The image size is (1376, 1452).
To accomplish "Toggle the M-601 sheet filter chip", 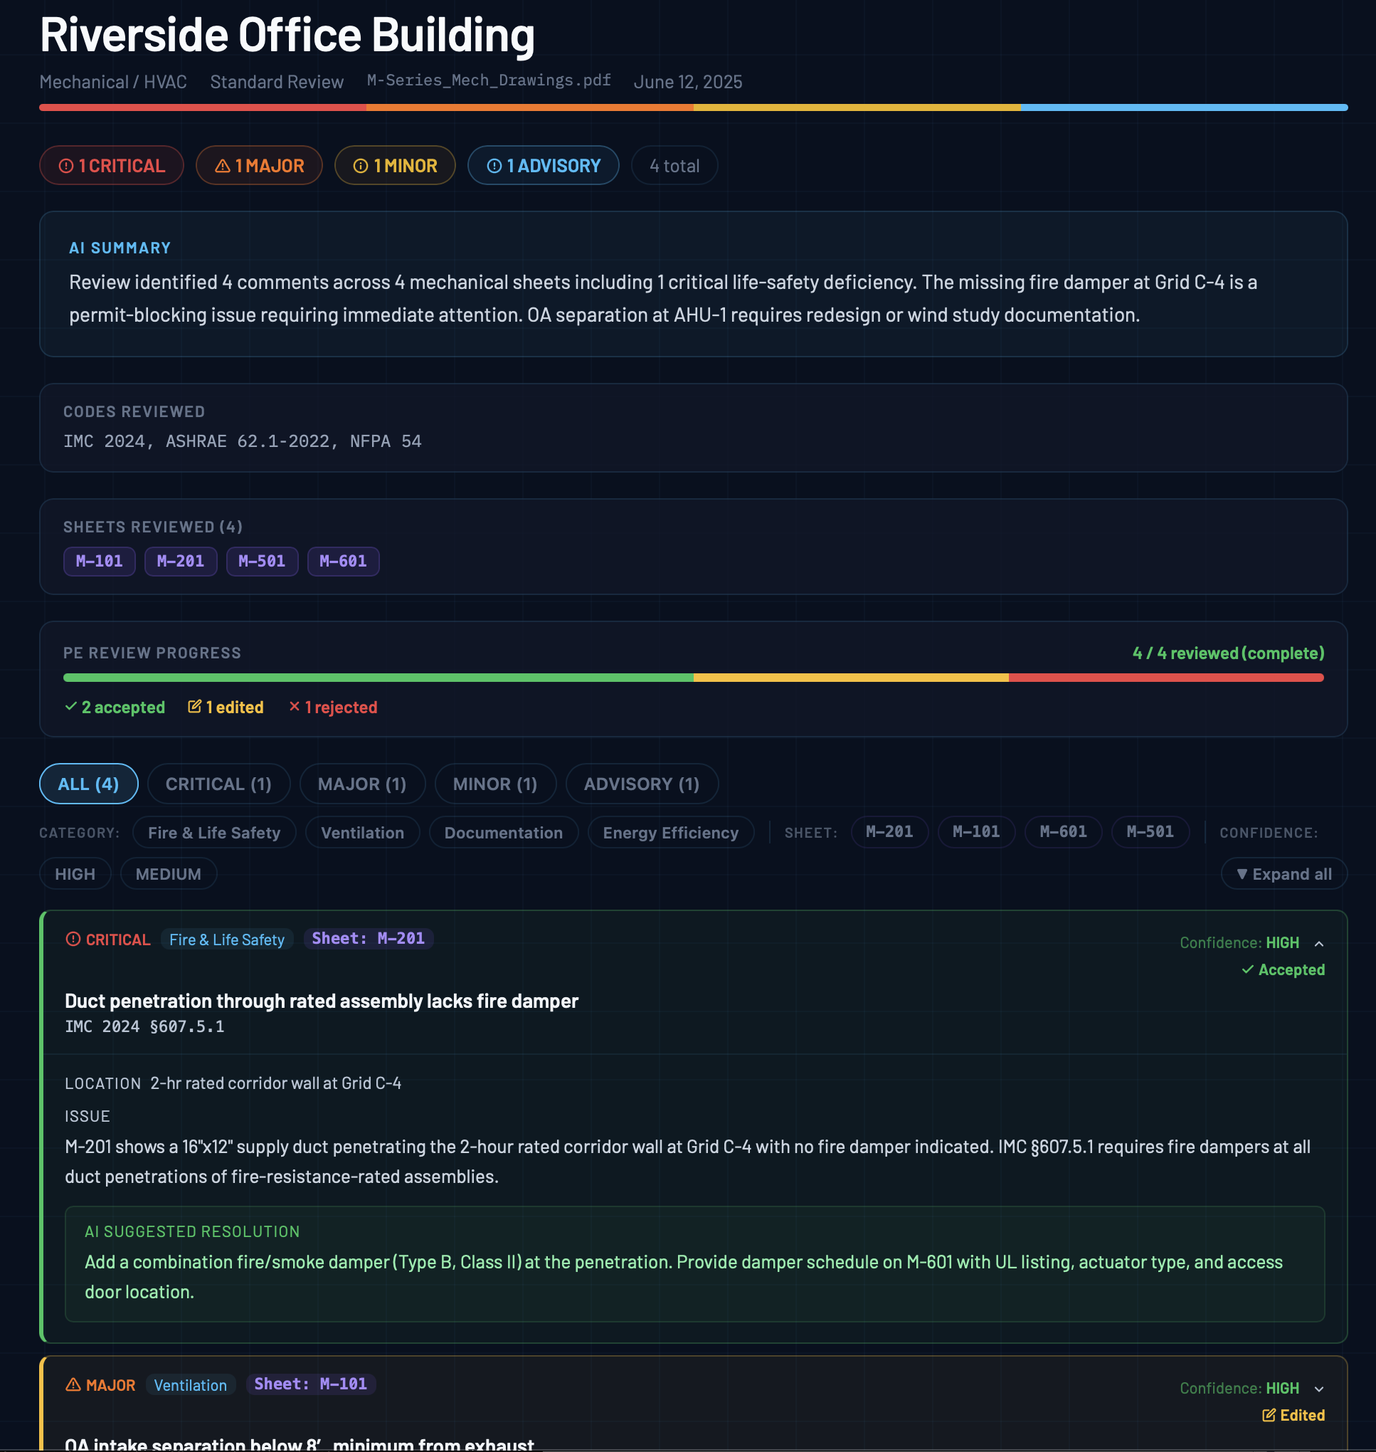I will pos(1063,832).
